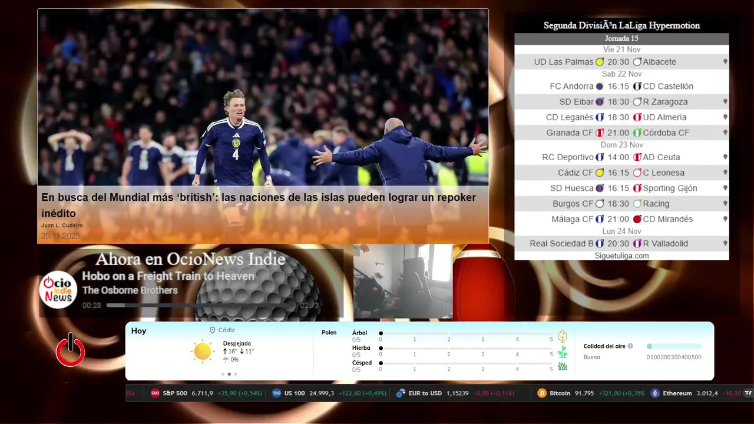Click the R Valladolid purple team badge
The height and width of the screenshot is (424, 754).
[637, 244]
